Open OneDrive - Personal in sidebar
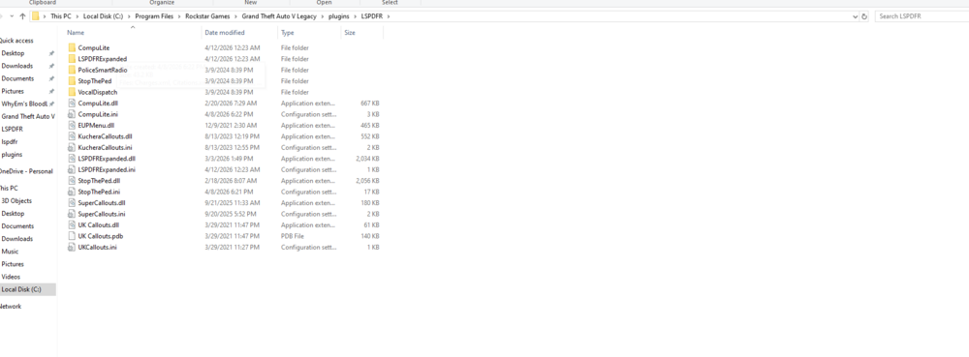 [x=26, y=171]
